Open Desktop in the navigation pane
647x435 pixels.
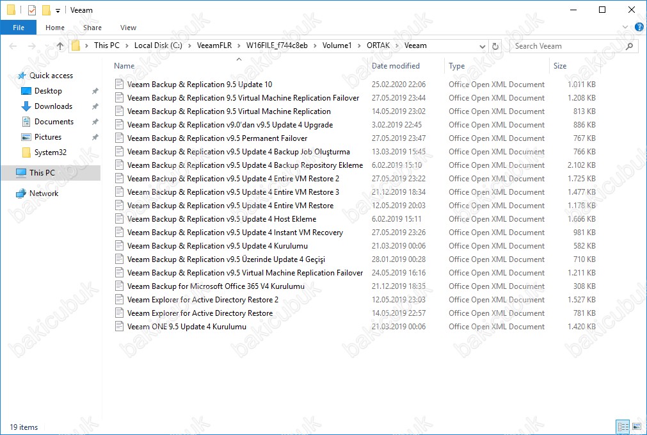tap(48, 91)
